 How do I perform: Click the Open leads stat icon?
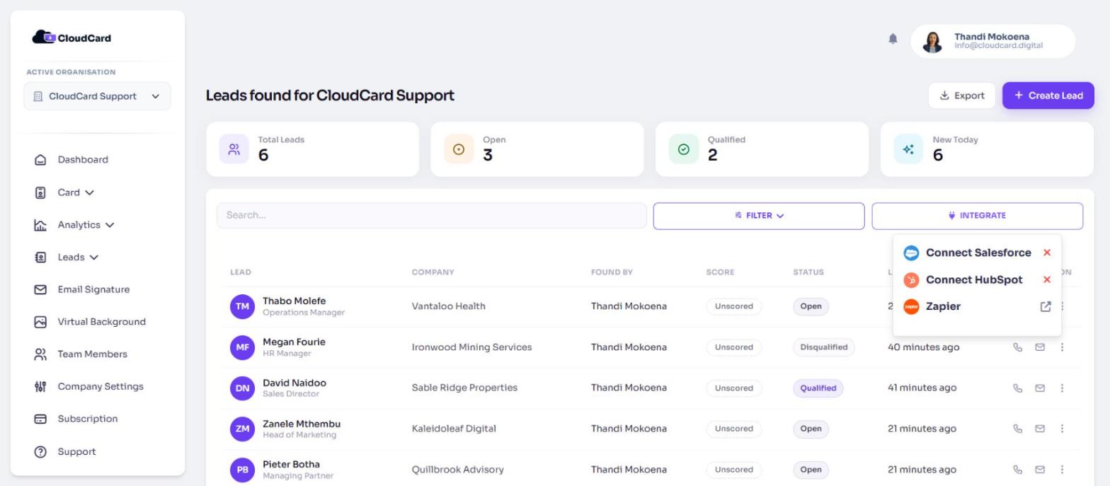click(x=459, y=149)
